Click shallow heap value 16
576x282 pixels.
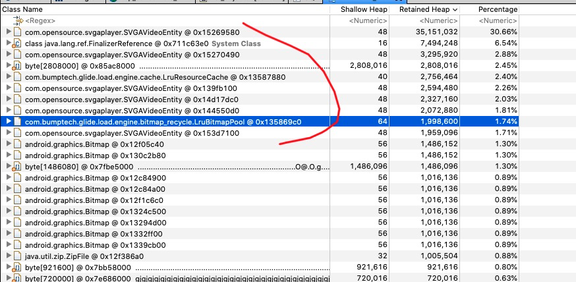pyautogui.click(x=383, y=43)
